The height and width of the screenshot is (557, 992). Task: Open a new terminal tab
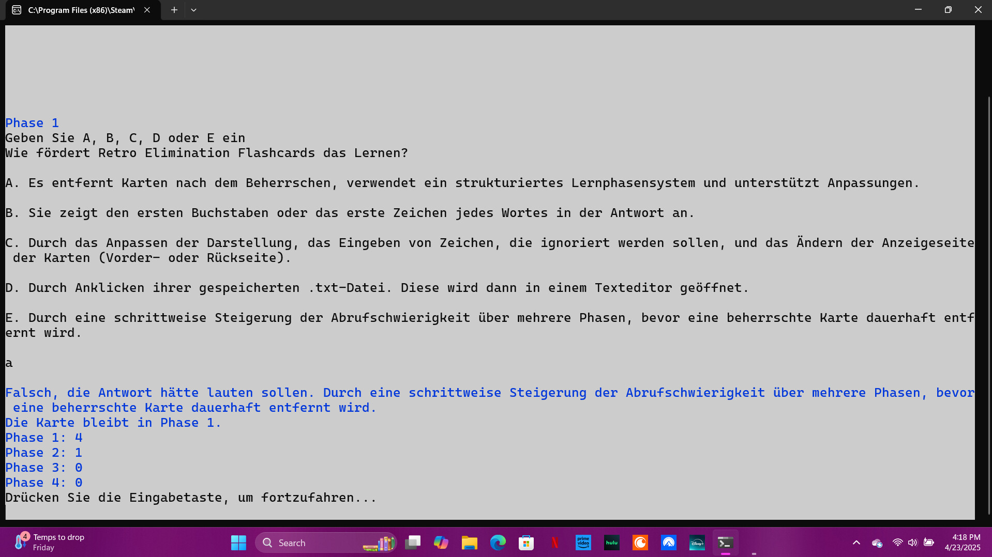pyautogui.click(x=174, y=10)
